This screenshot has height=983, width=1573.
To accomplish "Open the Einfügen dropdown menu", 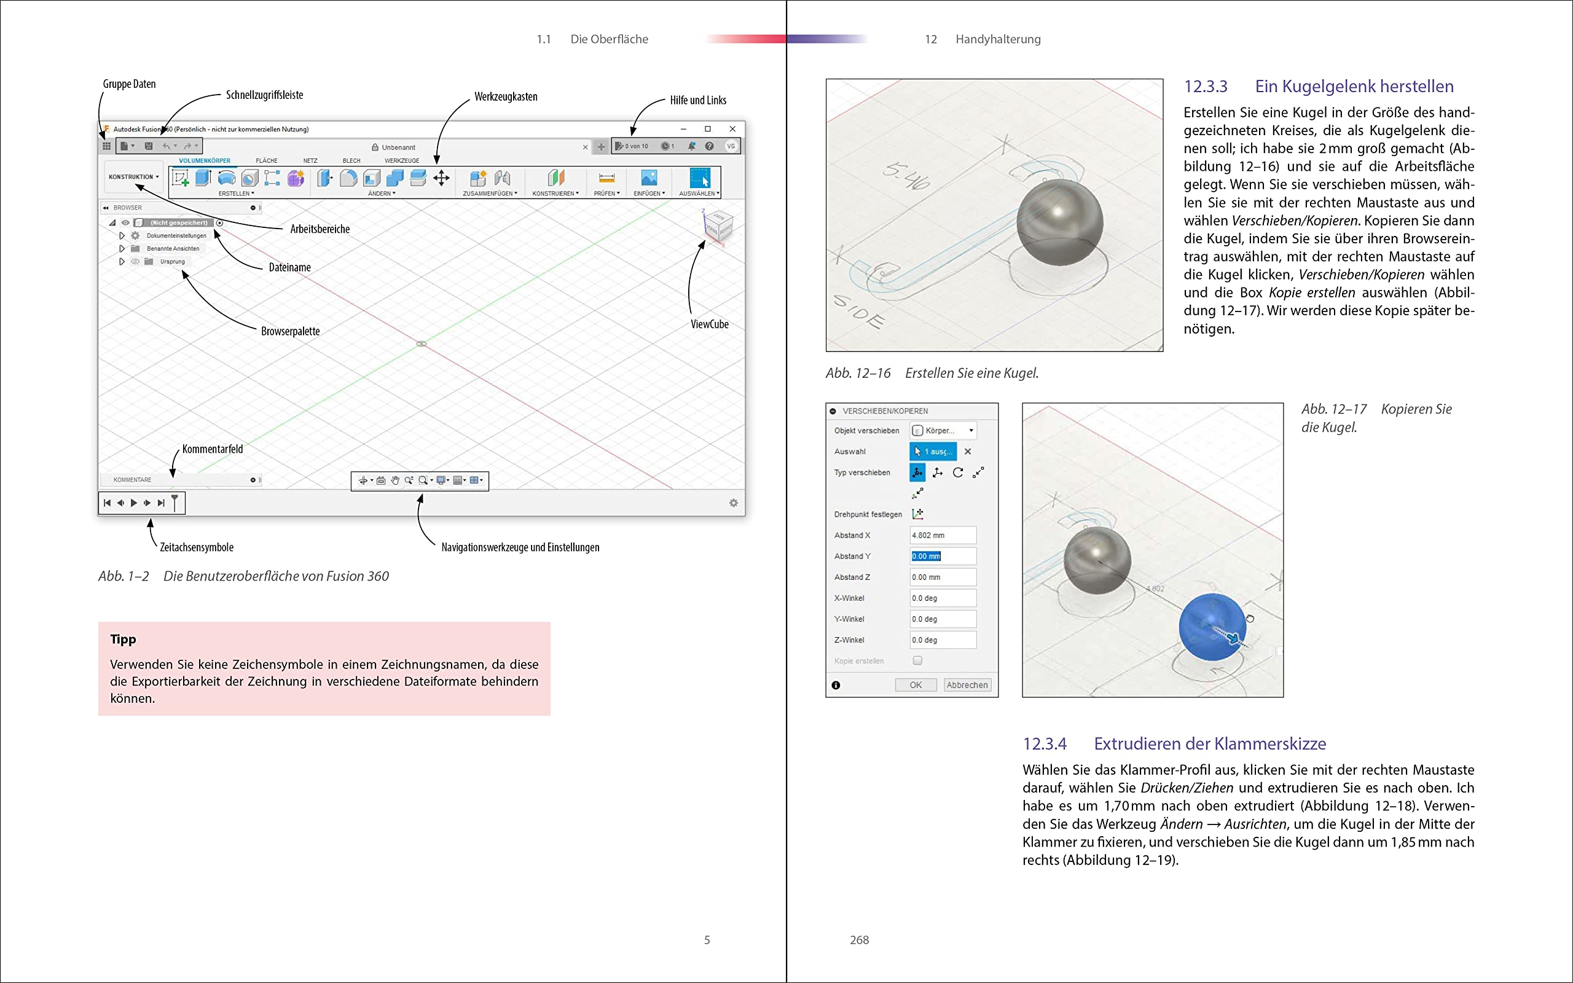I will click(649, 194).
